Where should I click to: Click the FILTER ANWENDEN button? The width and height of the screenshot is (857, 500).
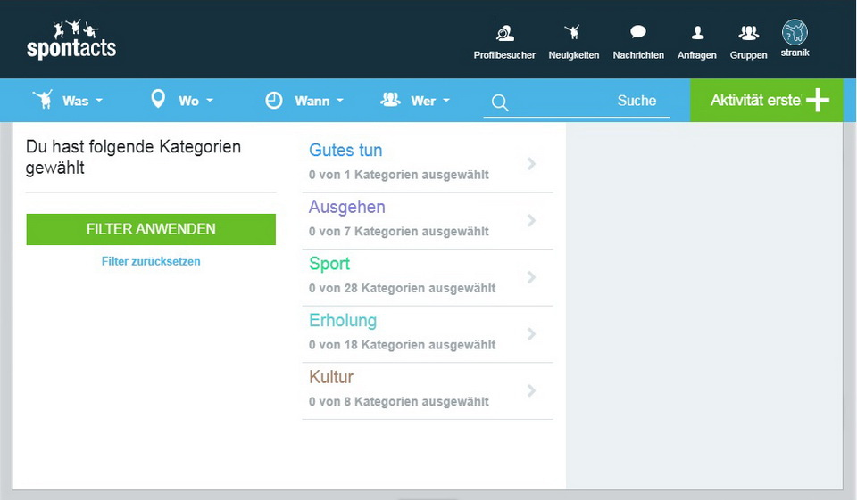(151, 229)
